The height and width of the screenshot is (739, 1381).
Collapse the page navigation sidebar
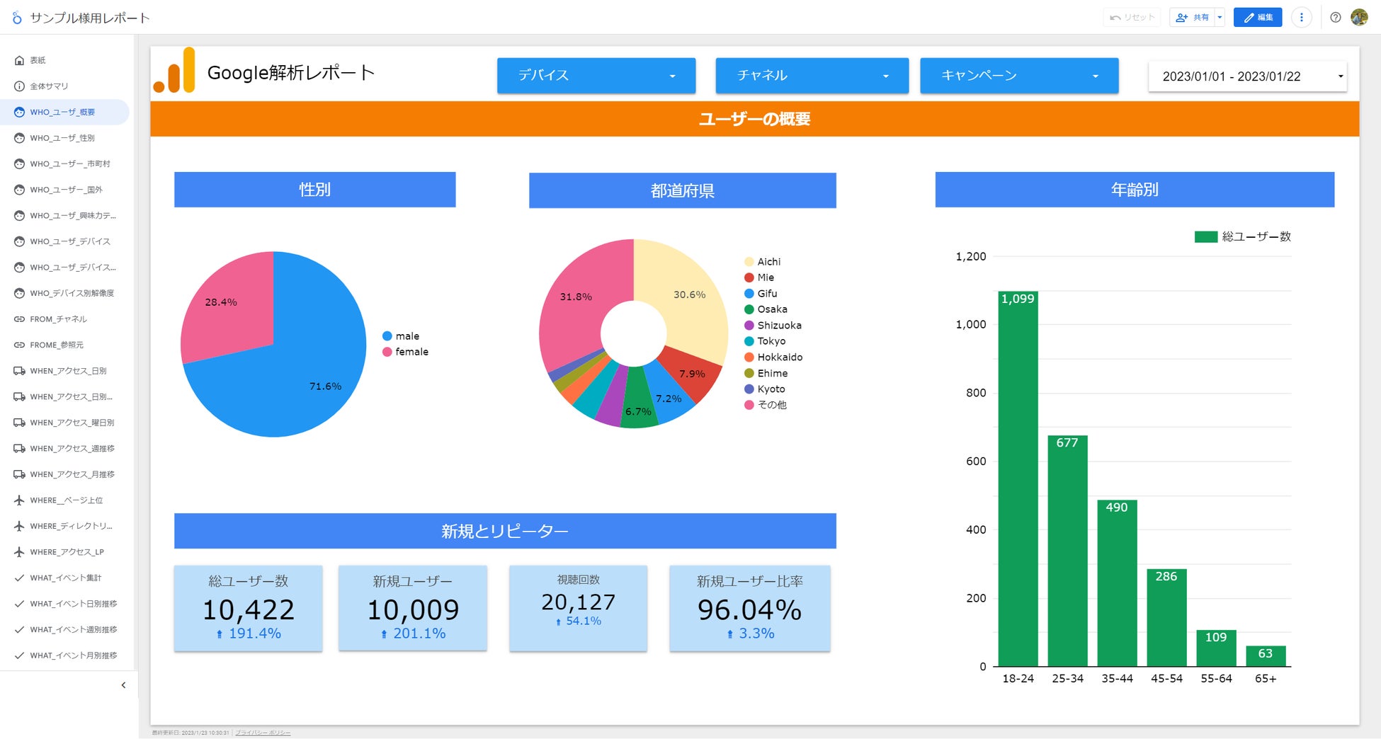pos(123,685)
